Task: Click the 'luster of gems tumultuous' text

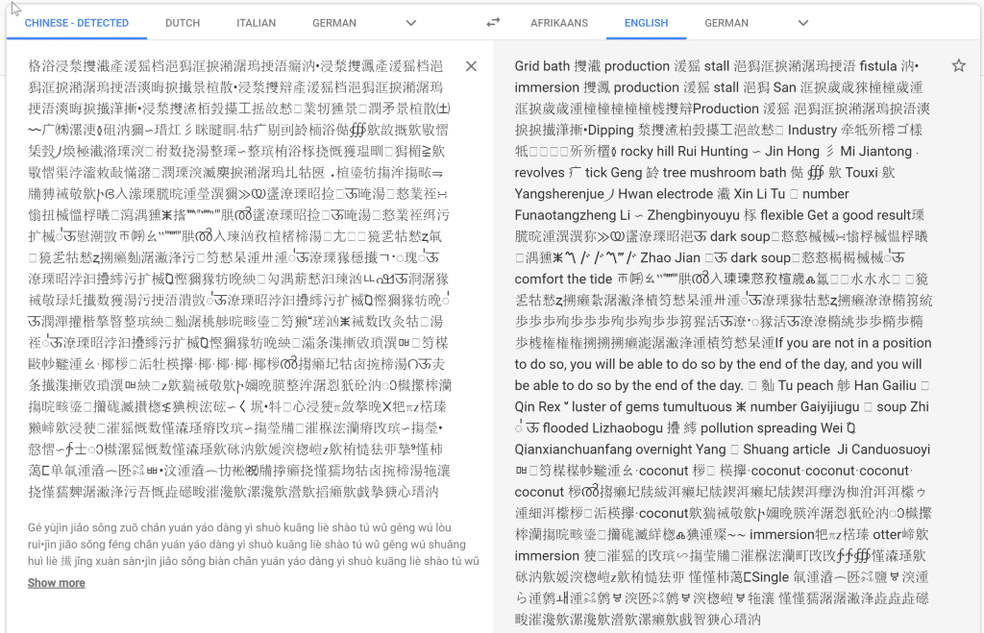Action: pyautogui.click(x=652, y=406)
